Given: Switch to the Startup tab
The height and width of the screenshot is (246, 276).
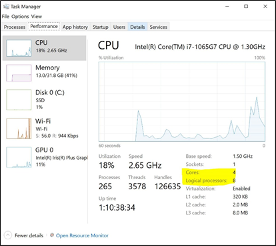Looking at the screenshot, I should click(x=101, y=27).
